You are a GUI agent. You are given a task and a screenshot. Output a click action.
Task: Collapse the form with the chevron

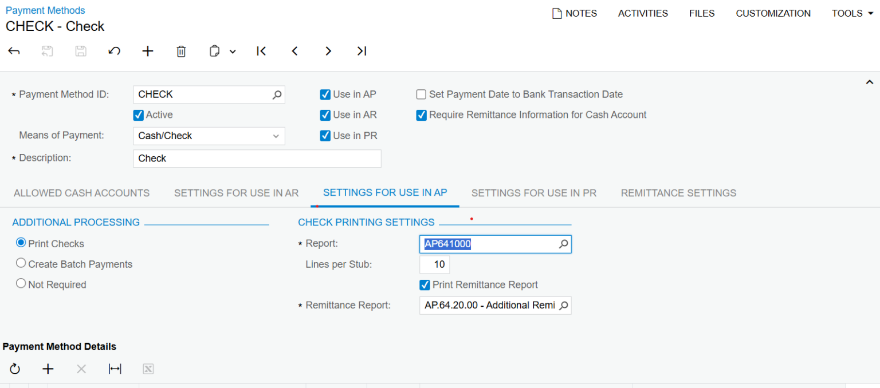point(870,82)
